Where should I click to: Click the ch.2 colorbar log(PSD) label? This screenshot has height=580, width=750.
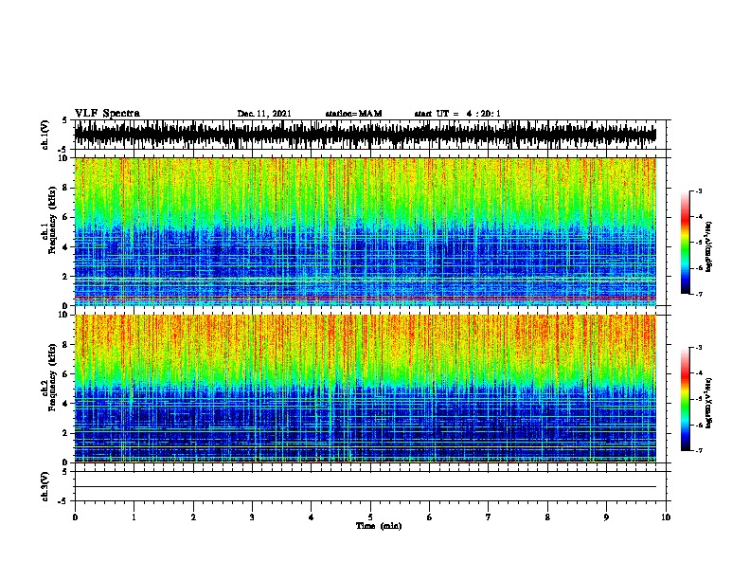point(709,403)
